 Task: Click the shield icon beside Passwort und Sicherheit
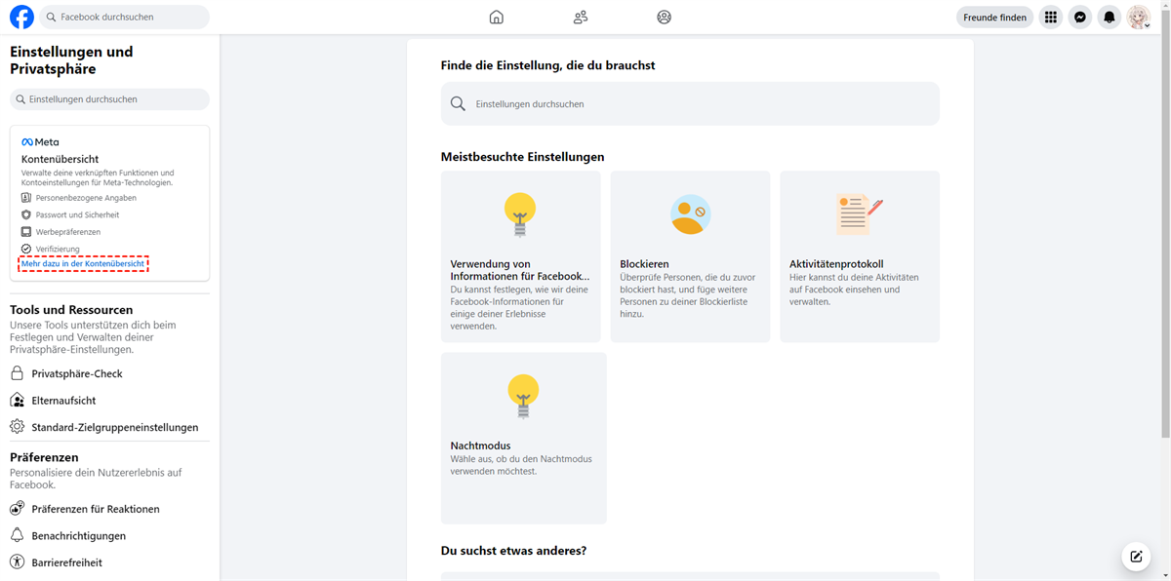point(26,214)
